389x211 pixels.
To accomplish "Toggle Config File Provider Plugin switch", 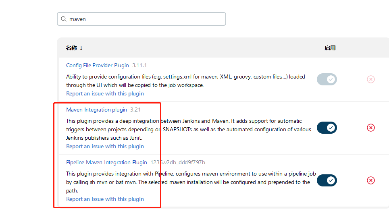I will coord(327,79).
